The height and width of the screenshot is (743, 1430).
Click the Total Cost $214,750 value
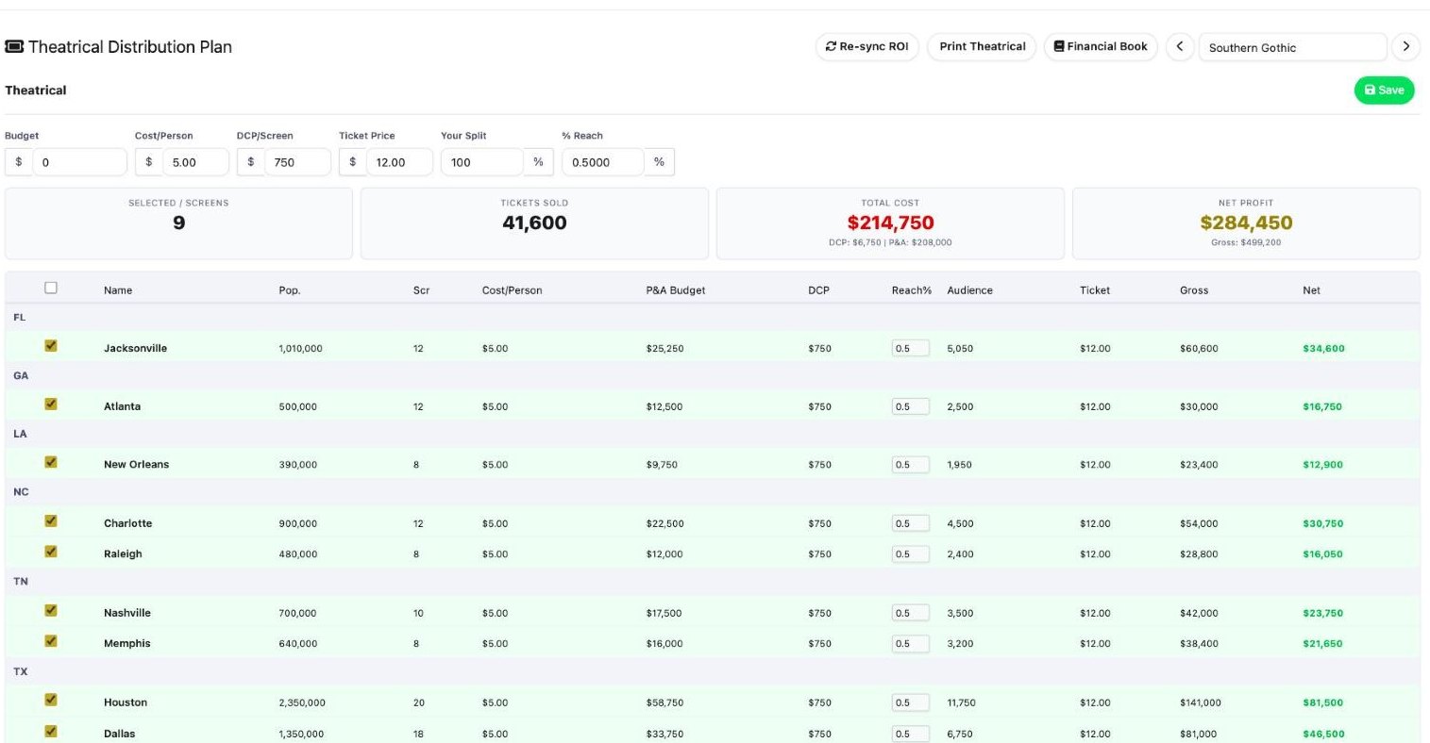[890, 223]
